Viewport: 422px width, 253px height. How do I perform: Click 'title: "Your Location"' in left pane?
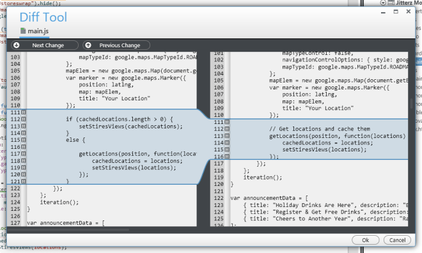click(x=114, y=98)
